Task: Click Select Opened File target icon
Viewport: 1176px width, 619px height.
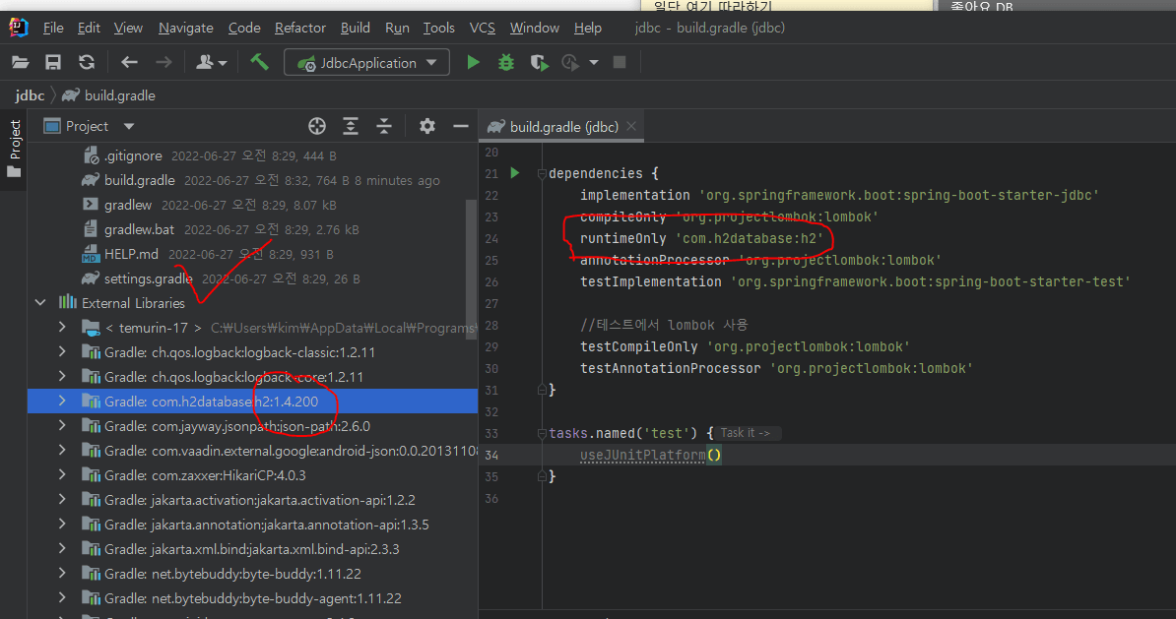Action: pyautogui.click(x=317, y=126)
